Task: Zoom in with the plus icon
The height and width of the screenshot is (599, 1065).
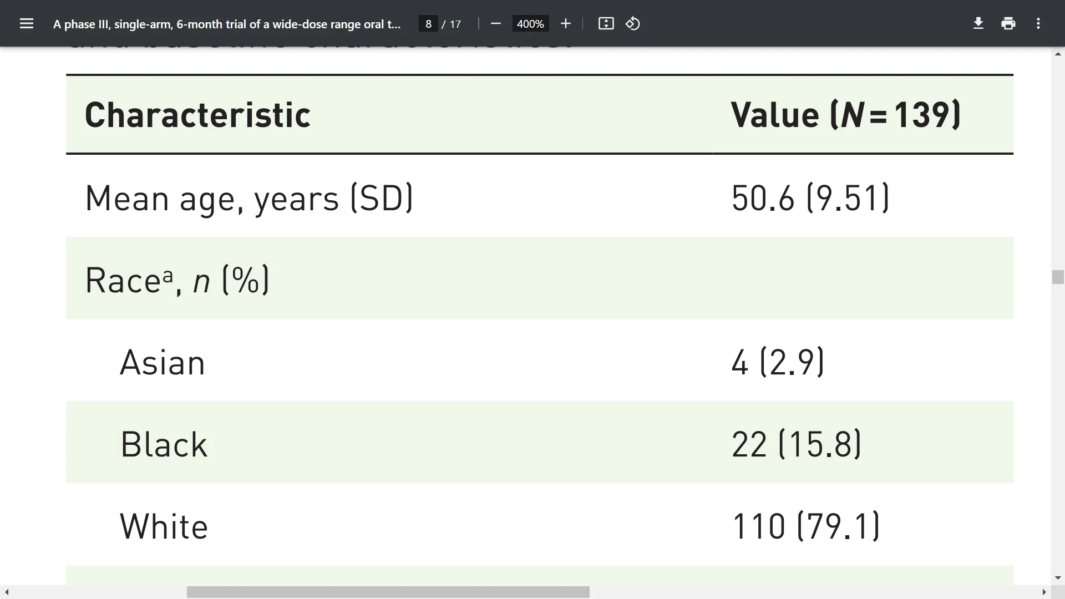Action: 565,23
